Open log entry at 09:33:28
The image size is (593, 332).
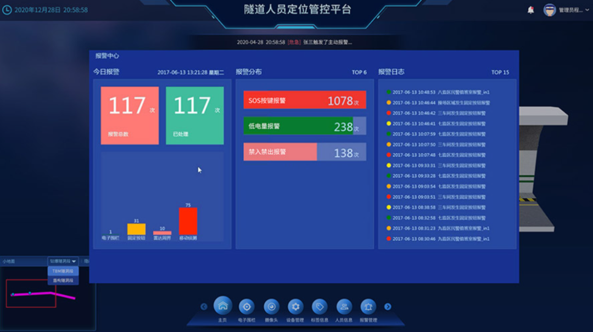click(x=435, y=176)
